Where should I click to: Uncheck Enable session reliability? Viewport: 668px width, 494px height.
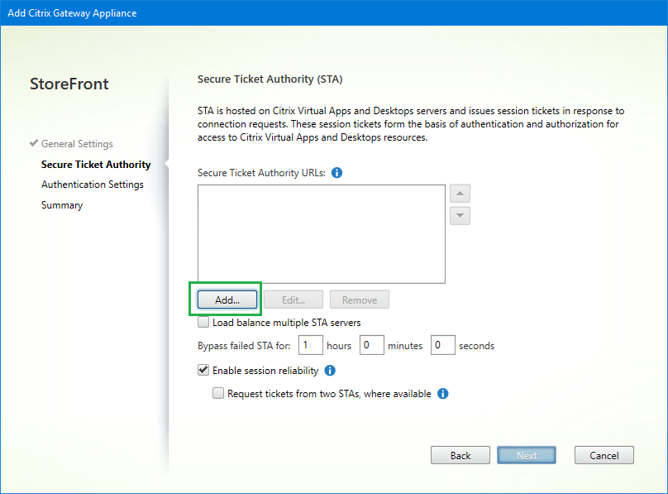[x=204, y=371]
